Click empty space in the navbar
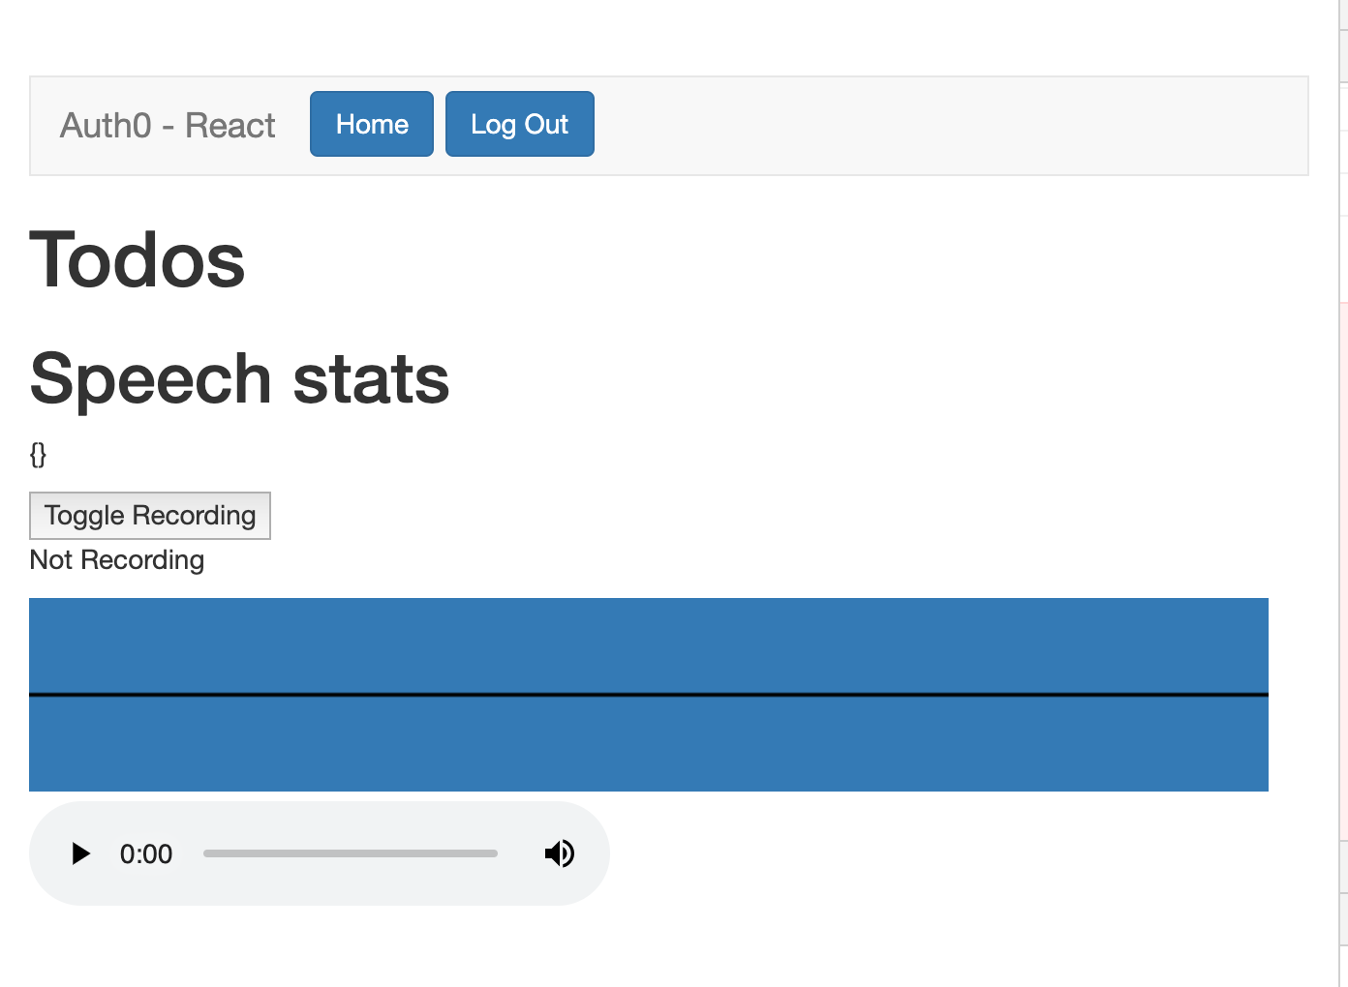The height and width of the screenshot is (987, 1348). point(949,126)
